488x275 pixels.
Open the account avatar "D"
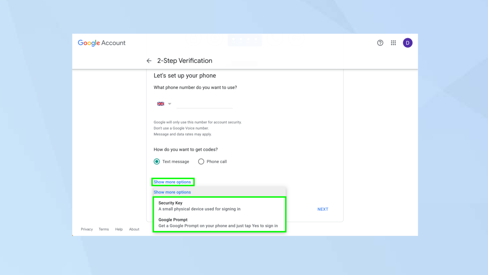(x=407, y=43)
